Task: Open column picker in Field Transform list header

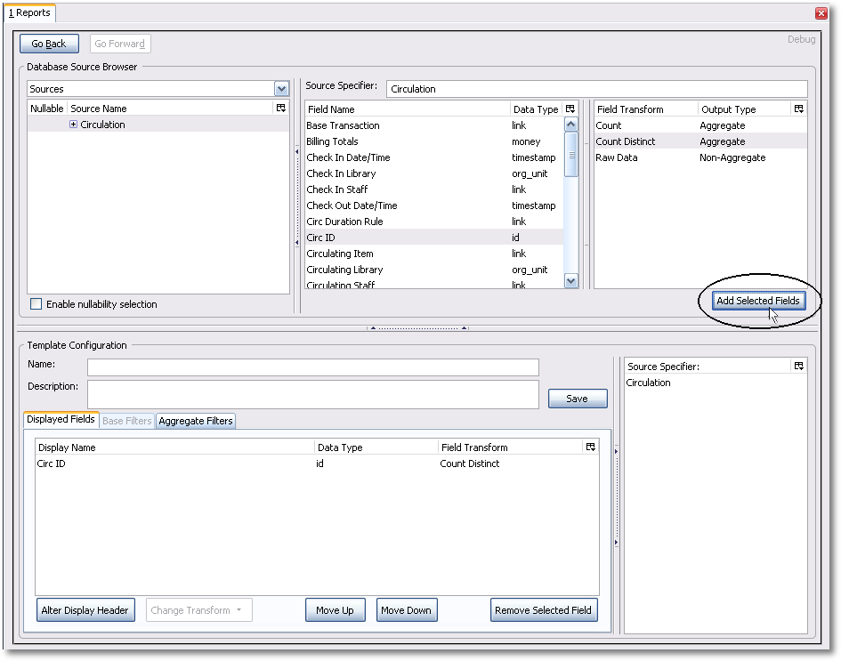Action: click(x=798, y=109)
